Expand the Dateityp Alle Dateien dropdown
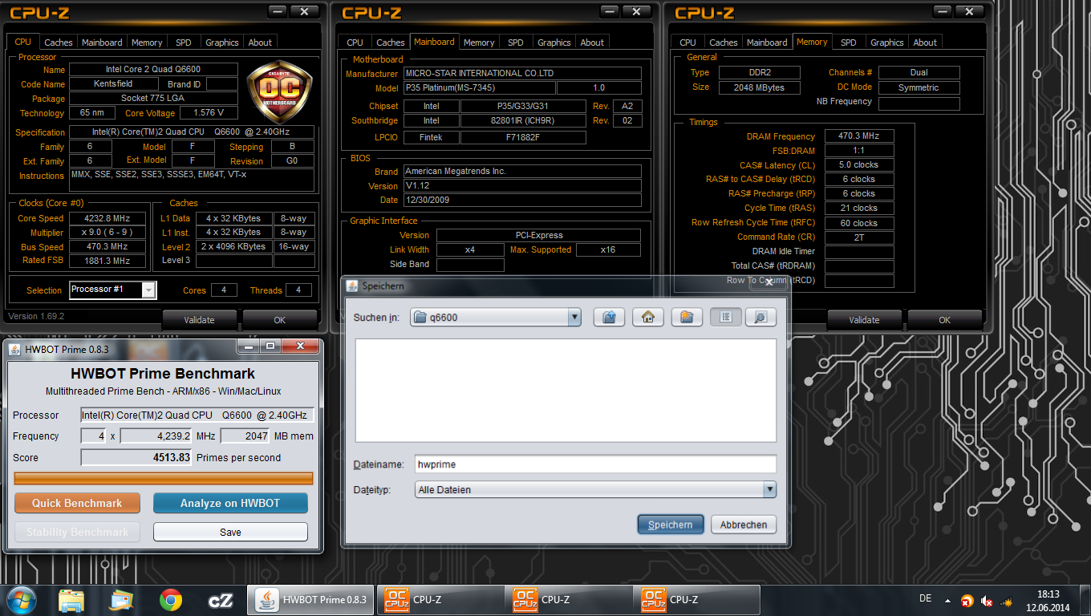The image size is (1091, 616). [x=769, y=489]
